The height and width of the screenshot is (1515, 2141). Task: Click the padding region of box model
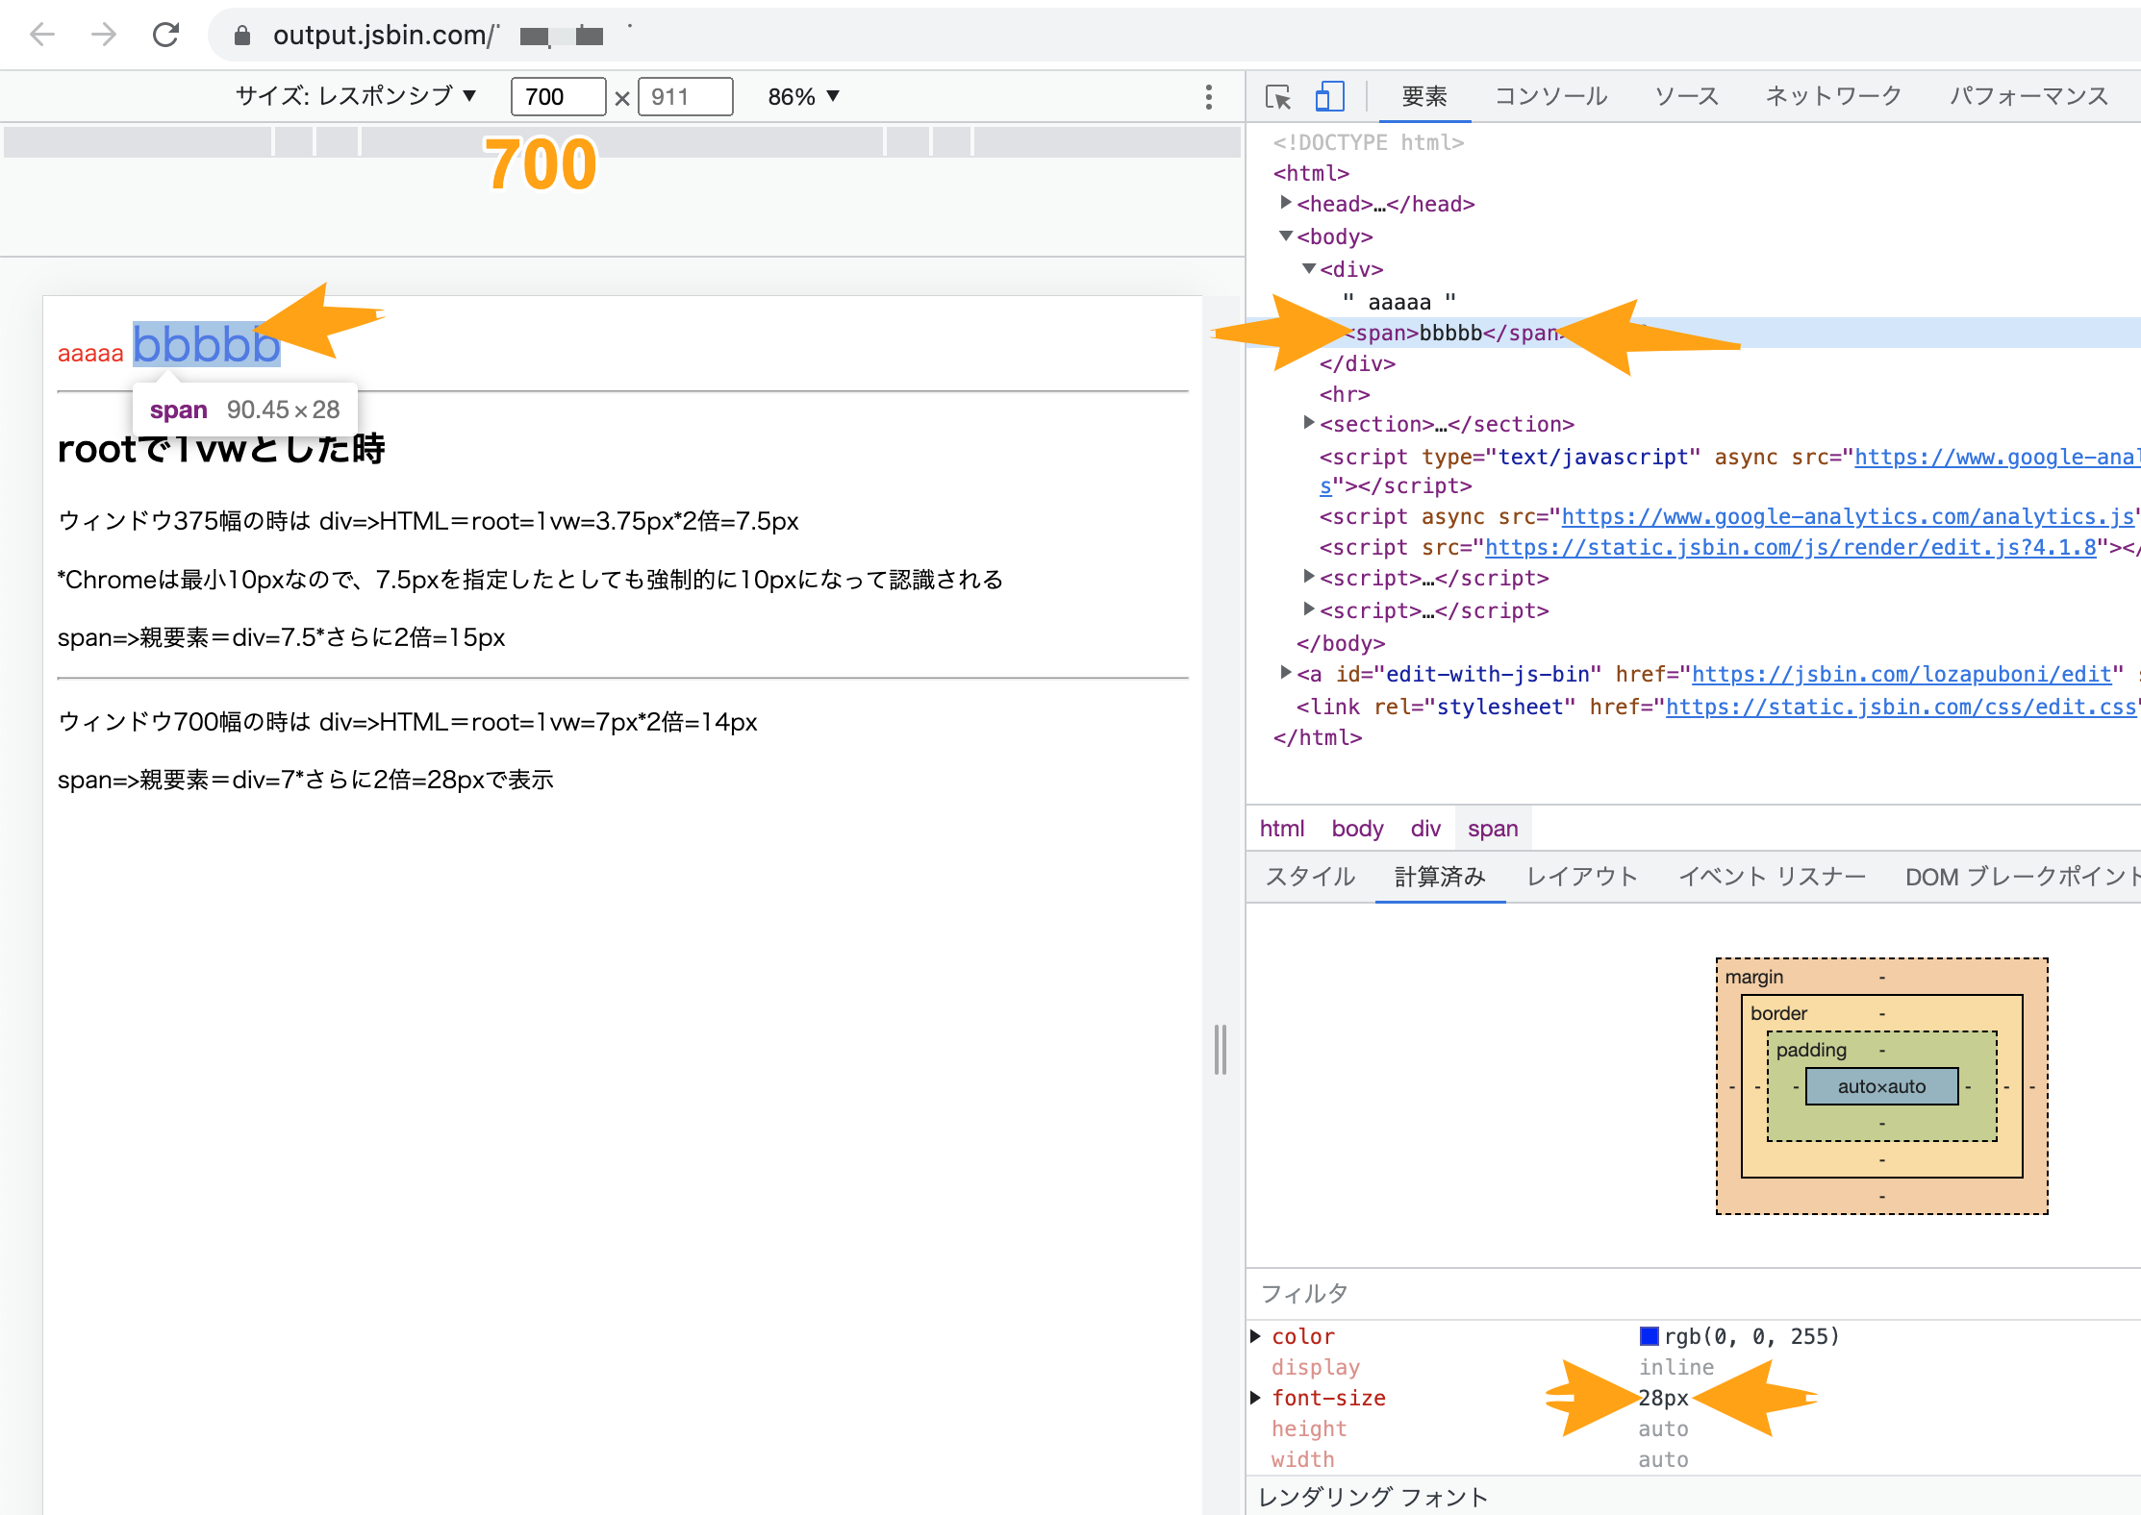click(x=1812, y=1050)
